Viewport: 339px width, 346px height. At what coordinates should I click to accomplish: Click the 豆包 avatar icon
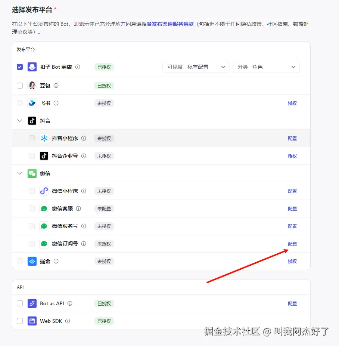pos(32,86)
